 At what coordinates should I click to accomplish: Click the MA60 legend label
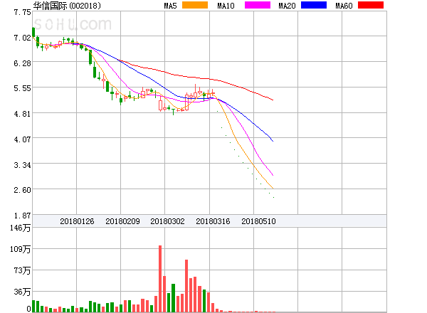[x=344, y=6]
